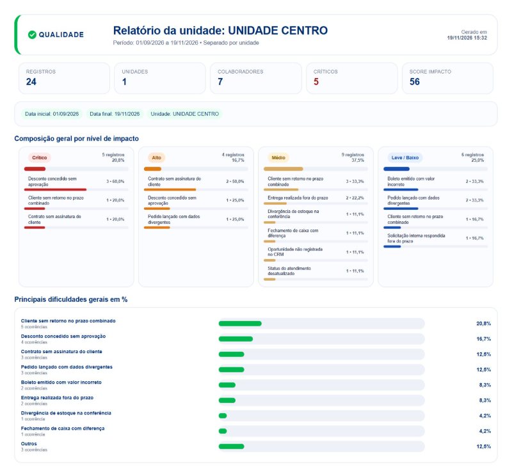Click "5 registros 20,8%" in the Crítico card

point(113,157)
